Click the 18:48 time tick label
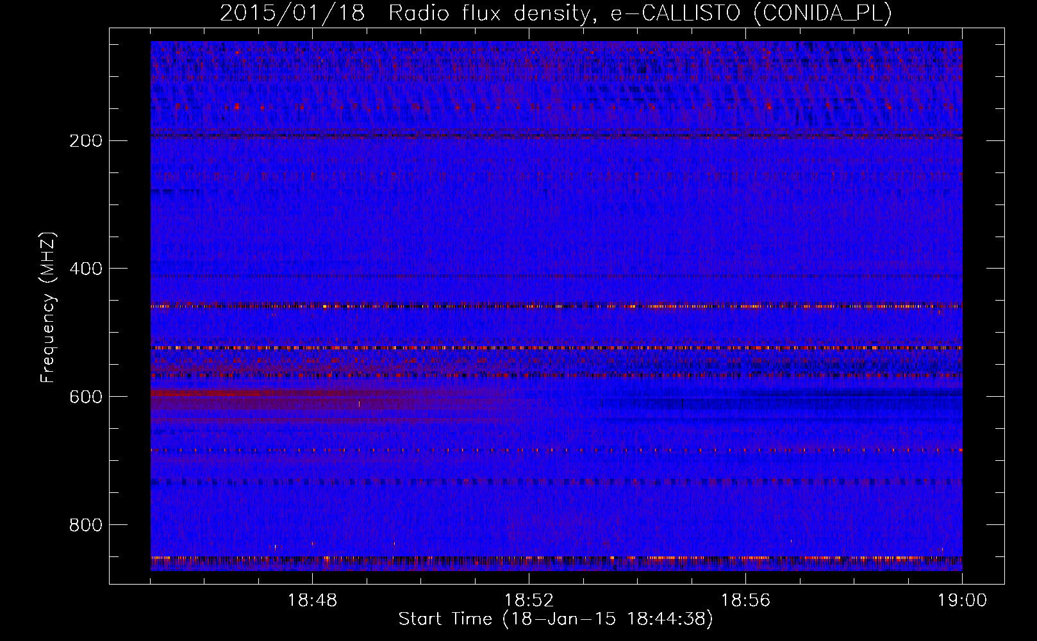 pos(313,601)
